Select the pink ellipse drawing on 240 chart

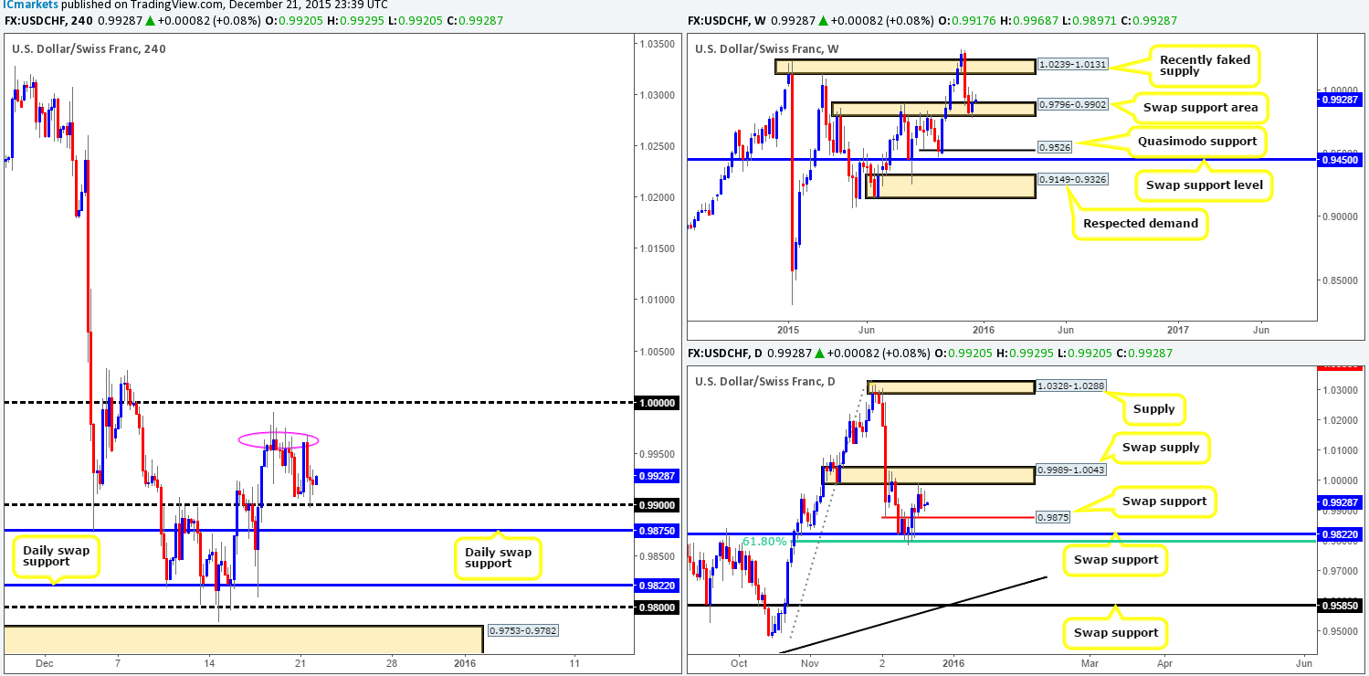click(279, 439)
